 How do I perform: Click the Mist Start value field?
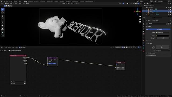162,46
